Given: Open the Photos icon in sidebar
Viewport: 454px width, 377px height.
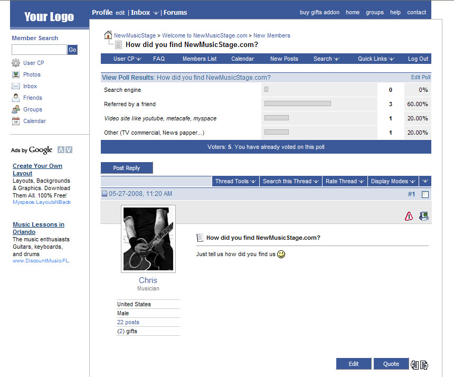Looking at the screenshot, I should point(16,74).
